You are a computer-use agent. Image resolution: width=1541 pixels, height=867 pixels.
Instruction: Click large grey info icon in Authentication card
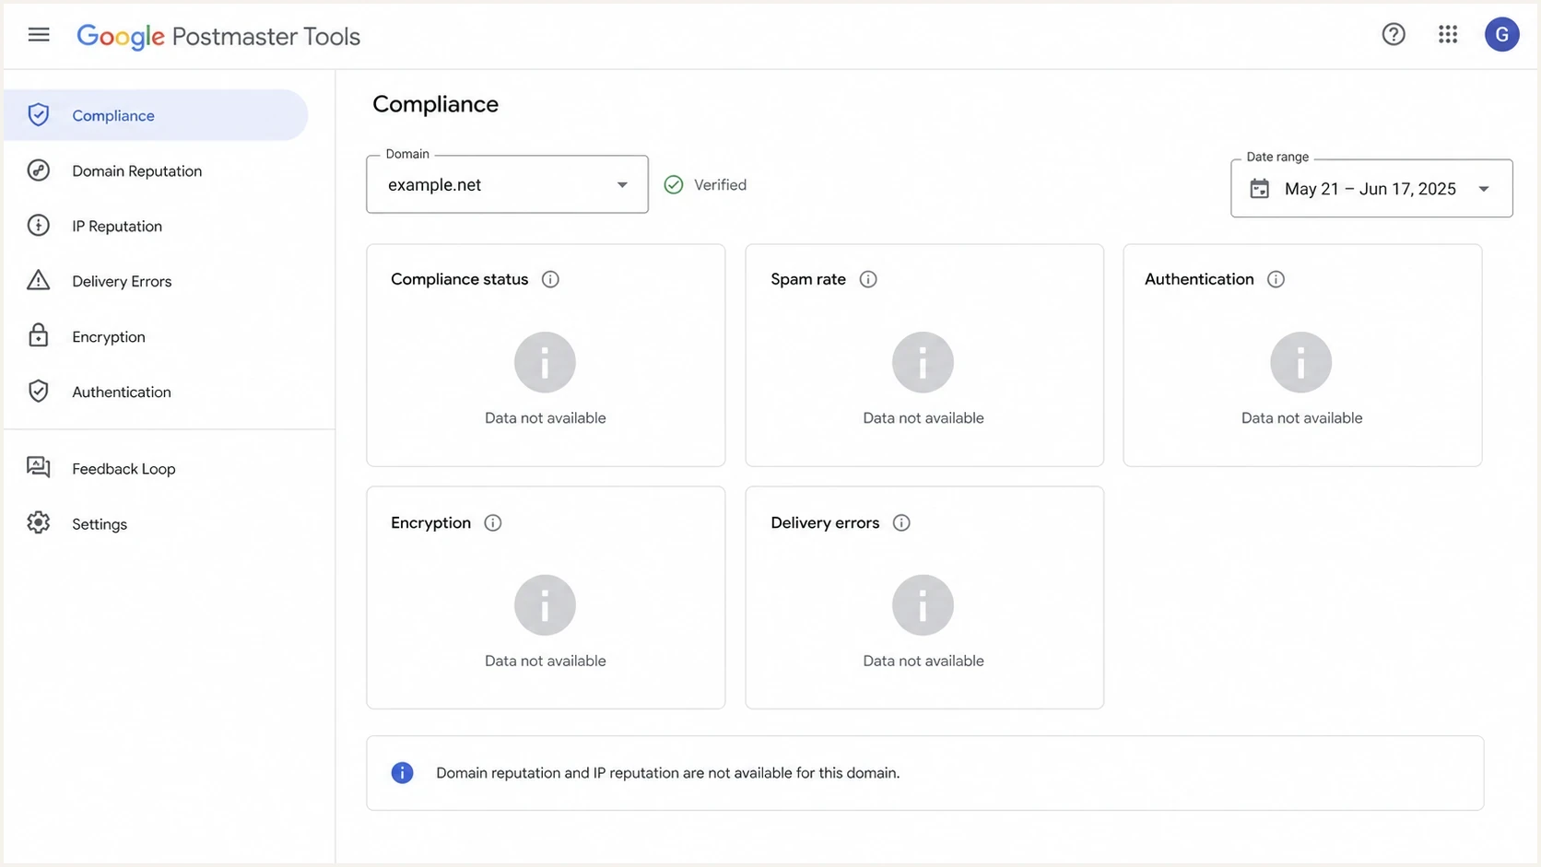coord(1300,362)
